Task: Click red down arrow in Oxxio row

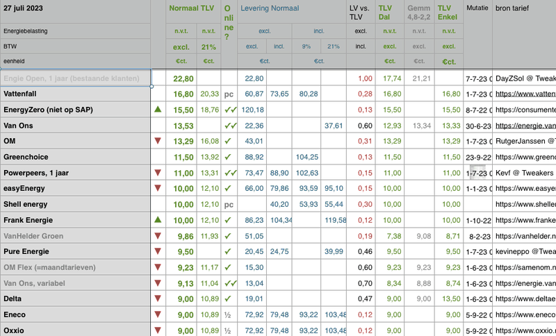Action: pos(158,330)
